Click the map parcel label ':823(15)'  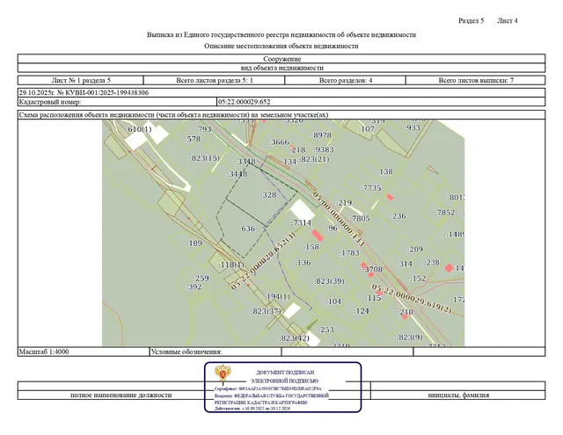click(204, 158)
